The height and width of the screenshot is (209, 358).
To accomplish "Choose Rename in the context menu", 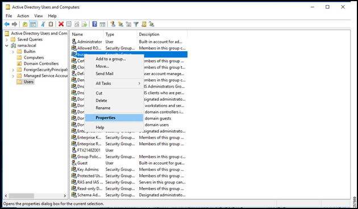I will tap(114, 108).
